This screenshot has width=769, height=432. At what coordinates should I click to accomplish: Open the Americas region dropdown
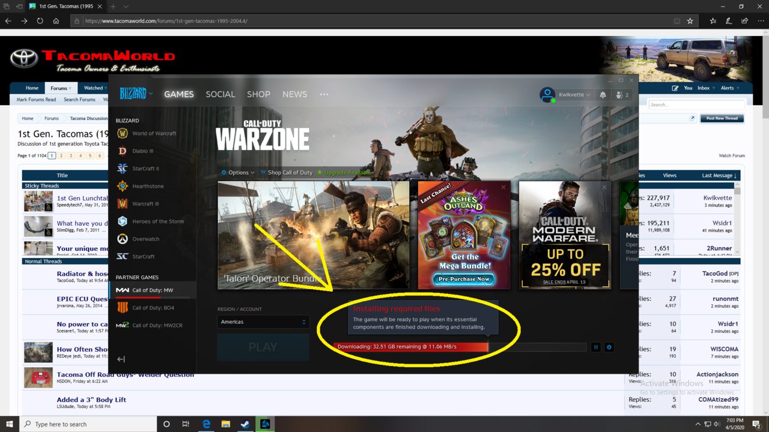point(263,322)
